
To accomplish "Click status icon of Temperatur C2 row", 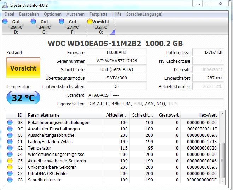I will click(10, 148).
